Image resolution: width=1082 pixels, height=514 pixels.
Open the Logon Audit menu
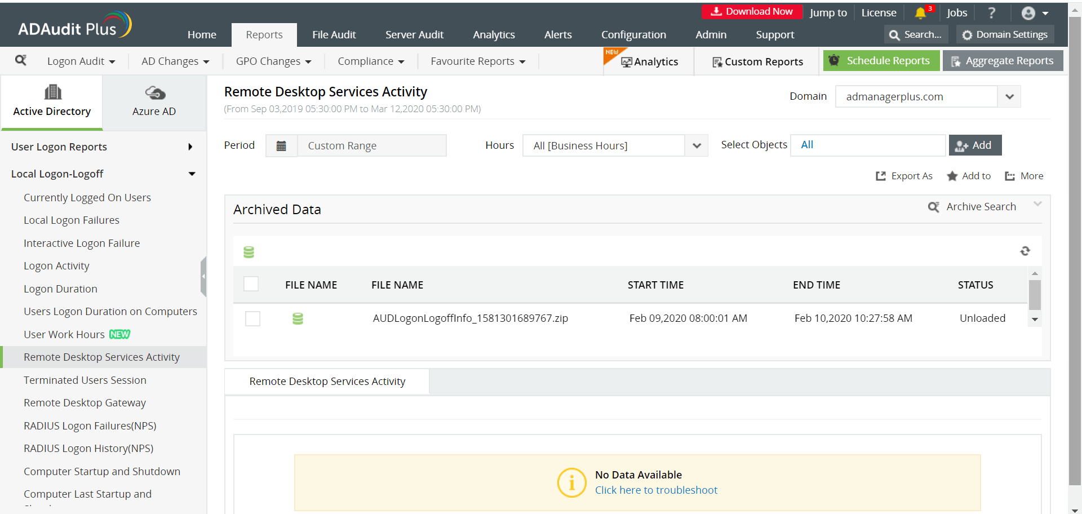81,61
